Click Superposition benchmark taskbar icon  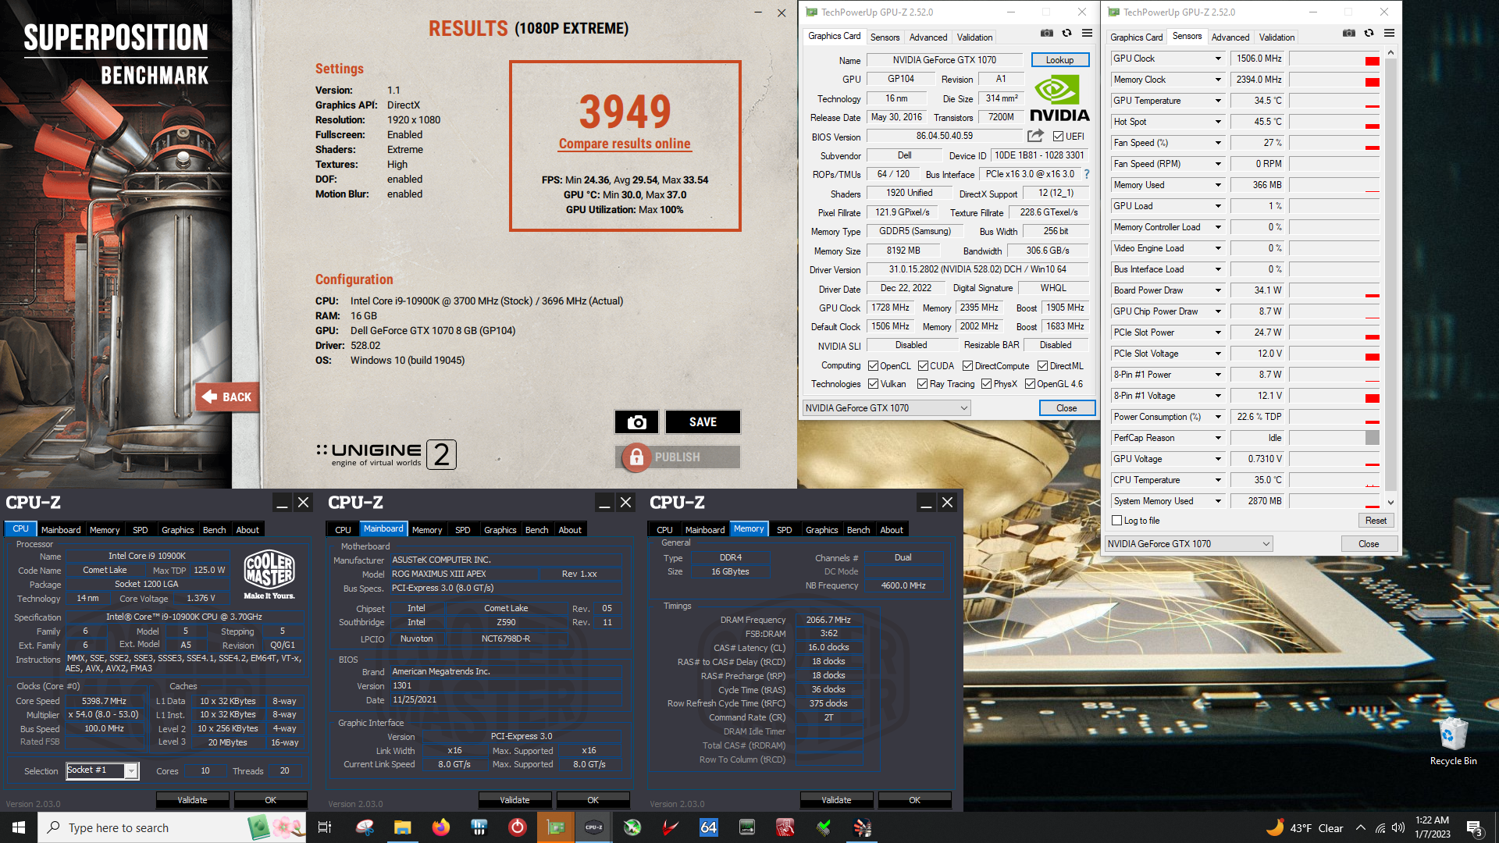[x=862, y=827]
